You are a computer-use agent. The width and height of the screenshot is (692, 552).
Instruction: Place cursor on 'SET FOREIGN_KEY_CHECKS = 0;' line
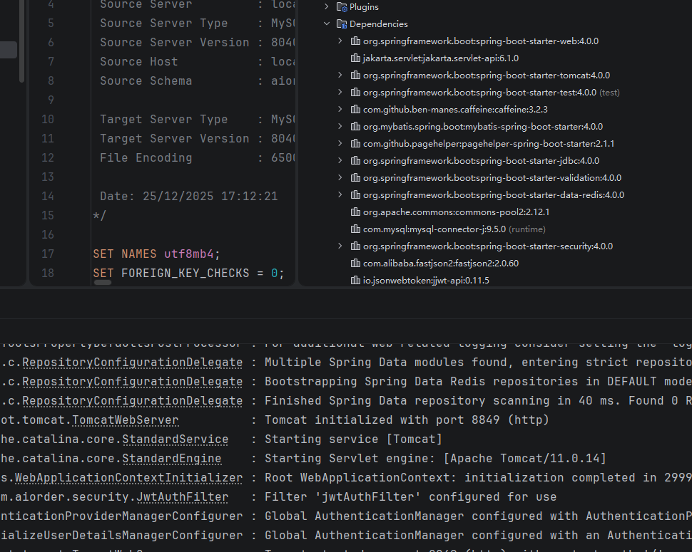(x=188, y=273)
